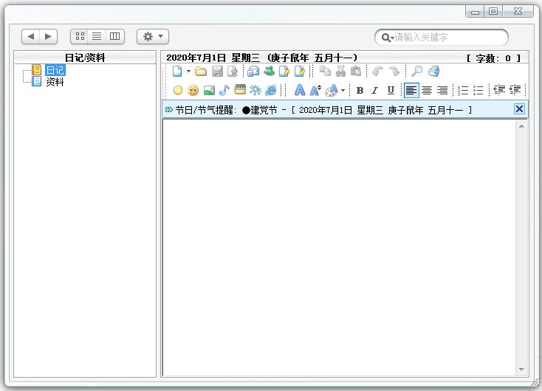Click inside the diary text editing area
Screen dimensions: 542x391
click(x=340, y=248)
